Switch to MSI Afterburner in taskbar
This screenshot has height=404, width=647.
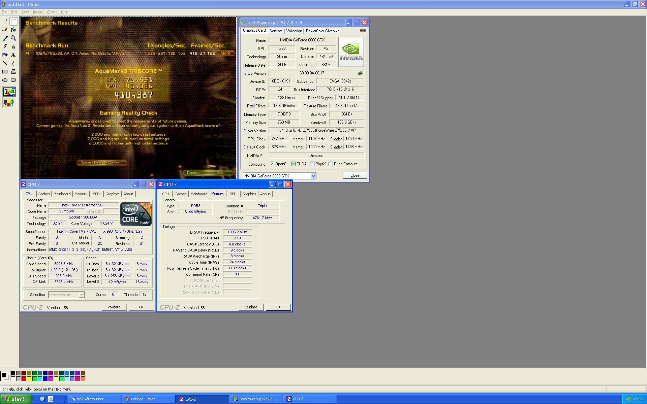point(94,399)
